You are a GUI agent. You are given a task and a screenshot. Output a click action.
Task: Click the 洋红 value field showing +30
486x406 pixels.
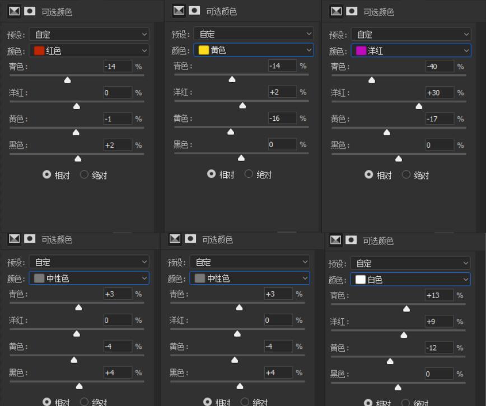(440, 93)
